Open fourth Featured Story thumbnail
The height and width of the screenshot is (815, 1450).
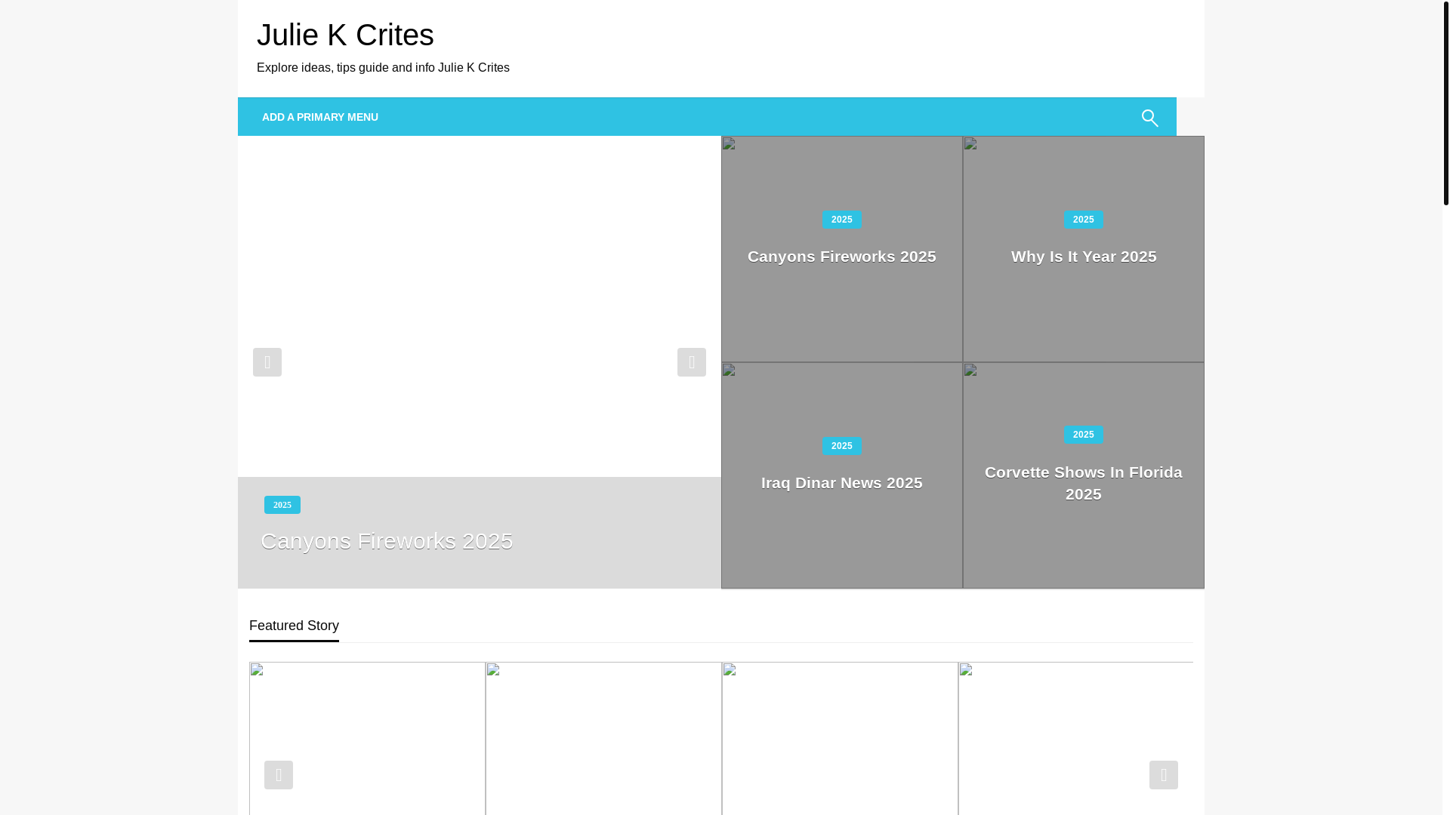point(1075,738)
